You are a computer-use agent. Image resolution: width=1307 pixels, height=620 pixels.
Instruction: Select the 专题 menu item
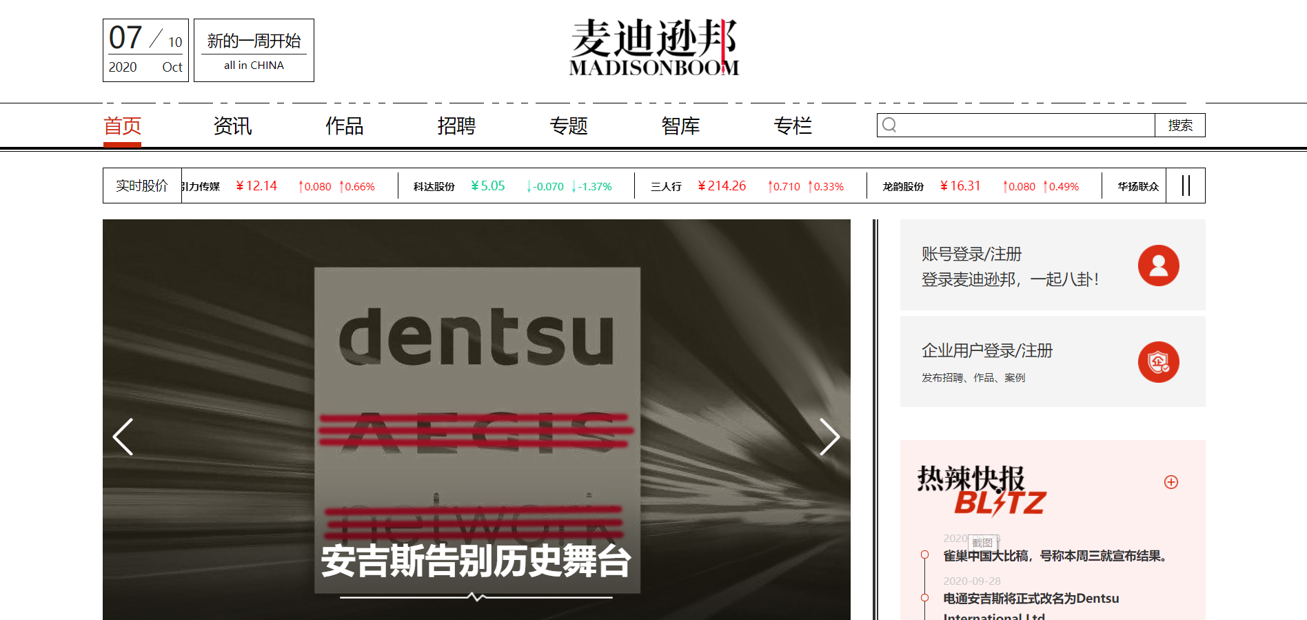tap(569, 126)
